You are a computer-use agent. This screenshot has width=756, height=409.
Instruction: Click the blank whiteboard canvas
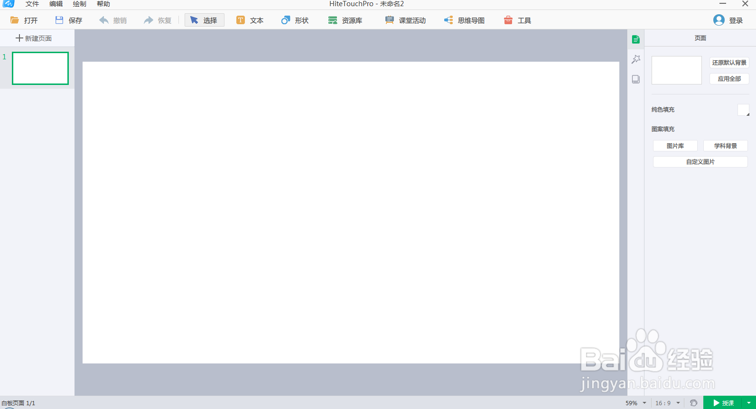tap(351, 213)
